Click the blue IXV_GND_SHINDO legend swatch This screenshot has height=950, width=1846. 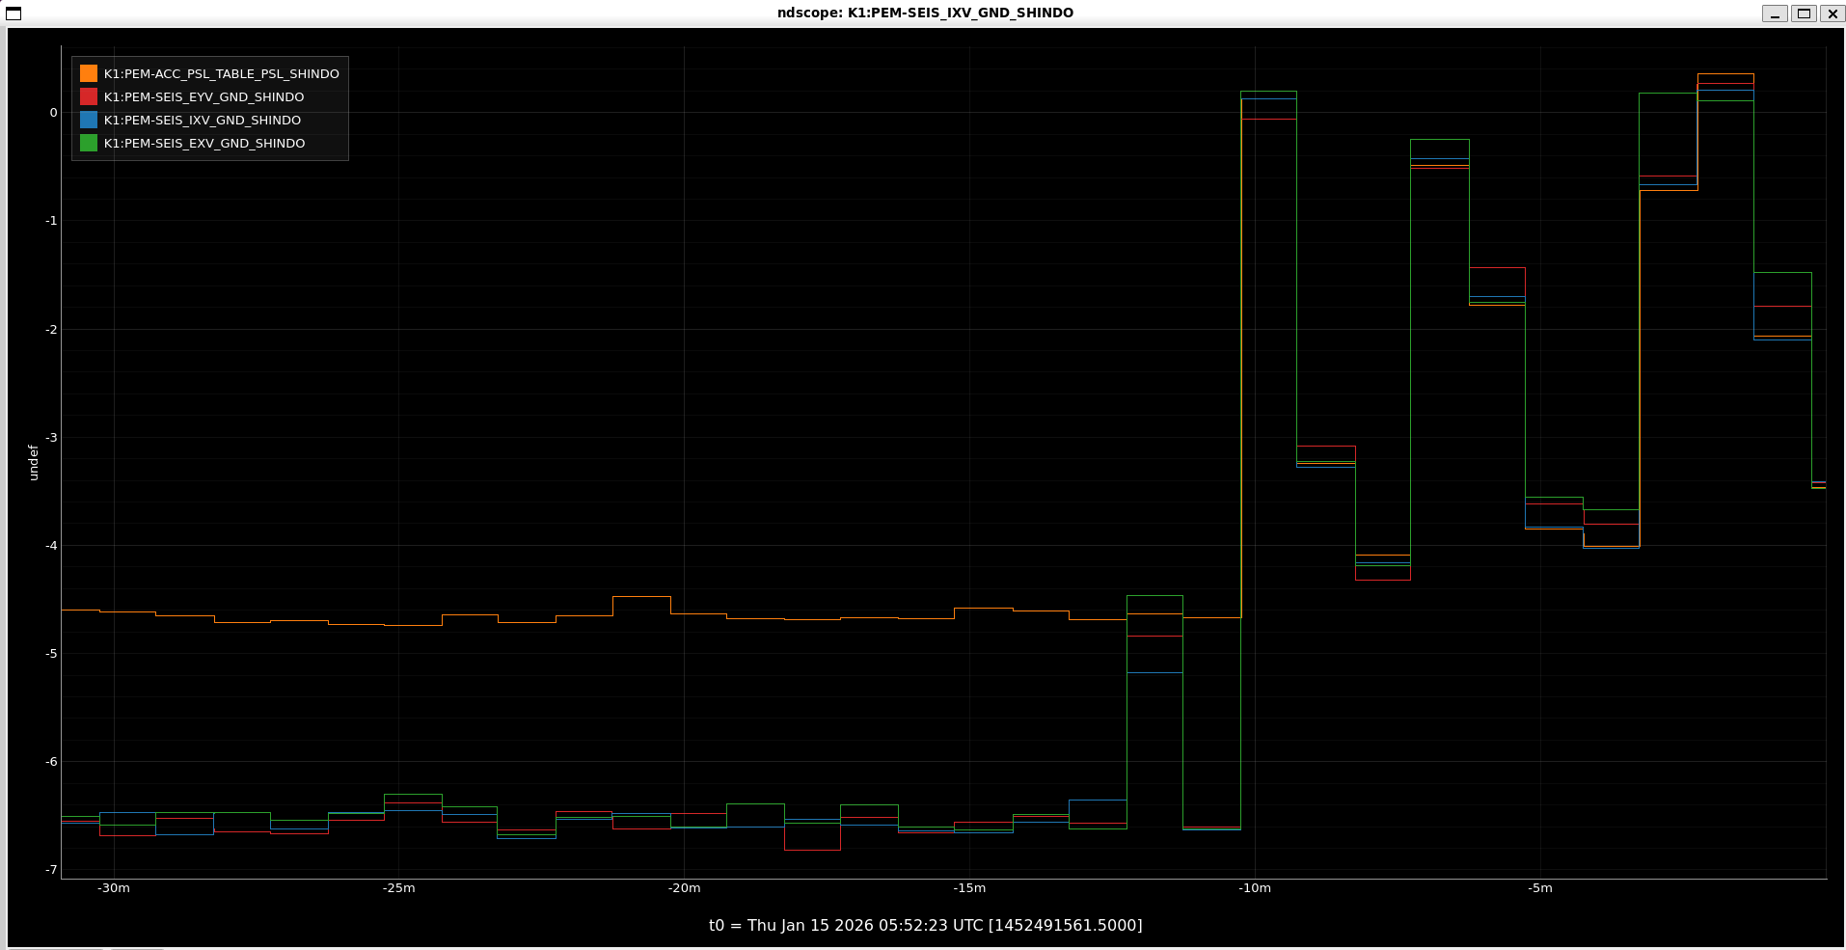click(x=89, y=120)
